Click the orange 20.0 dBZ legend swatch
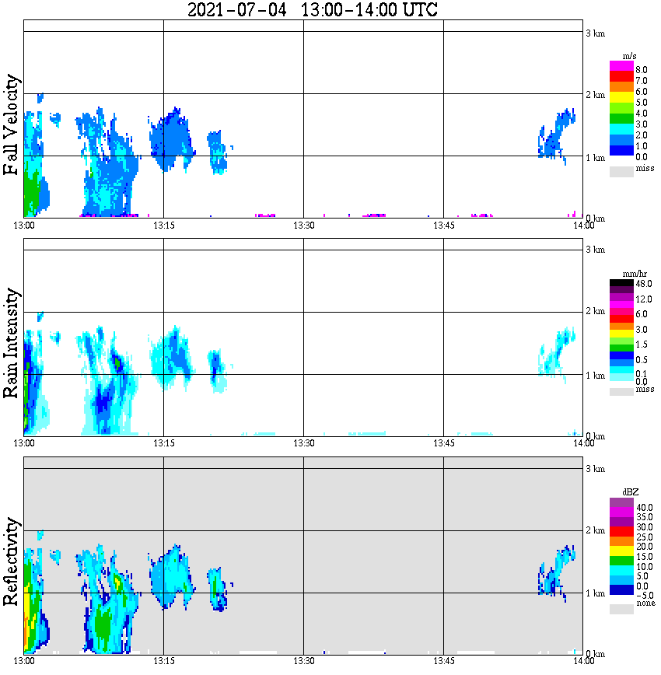The height and width of the screenshot is (675, 661). [x=621, y=541]
